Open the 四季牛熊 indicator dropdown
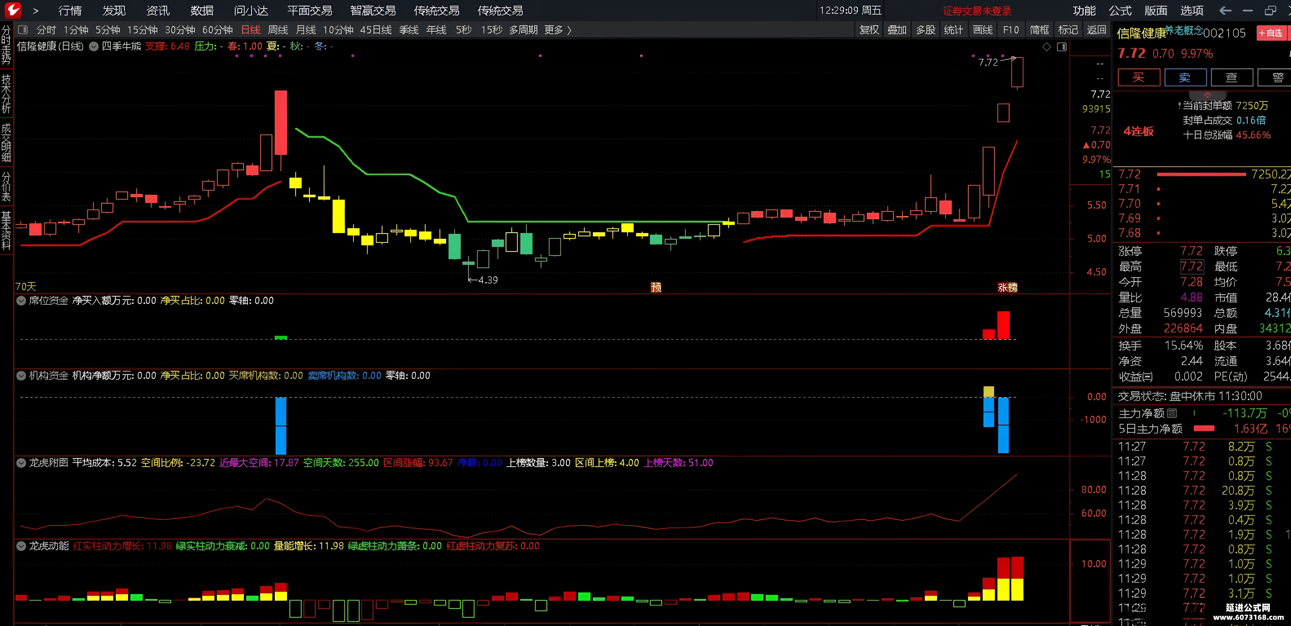This screenshot has height=626, width=1291. click(94, 46)
